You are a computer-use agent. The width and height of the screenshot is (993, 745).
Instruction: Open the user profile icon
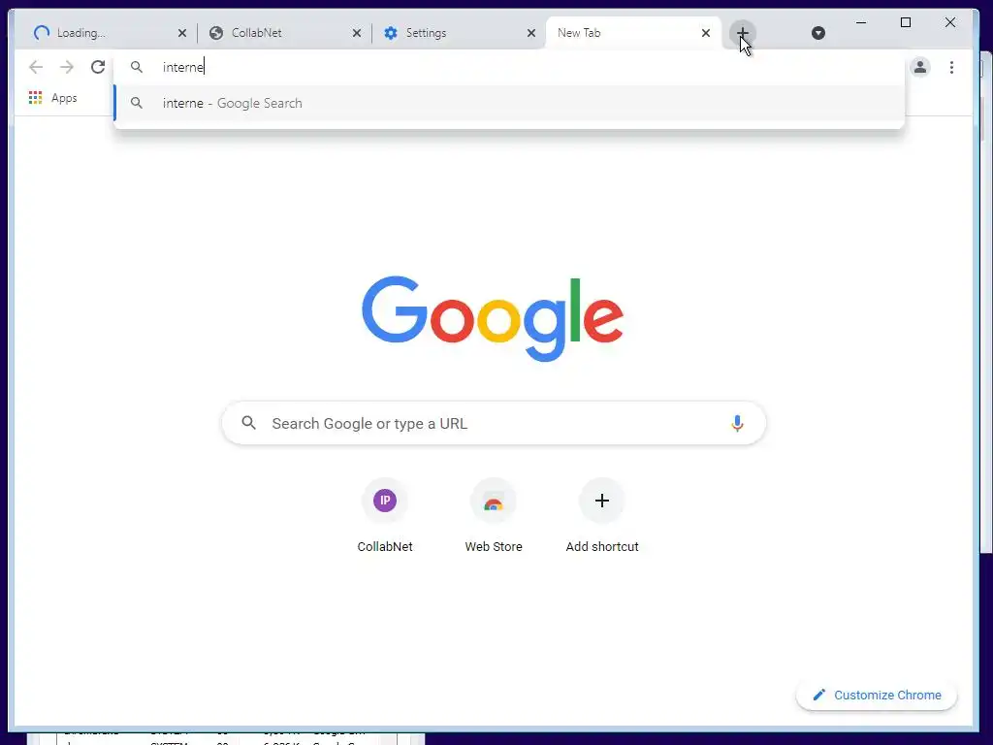click(x=920, y=67)
